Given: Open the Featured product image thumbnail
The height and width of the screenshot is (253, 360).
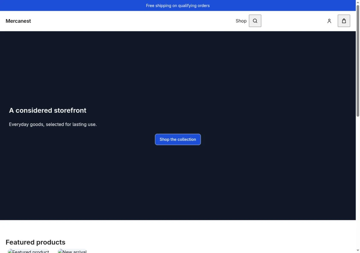Looking at the screenshot, I should 28,251.
